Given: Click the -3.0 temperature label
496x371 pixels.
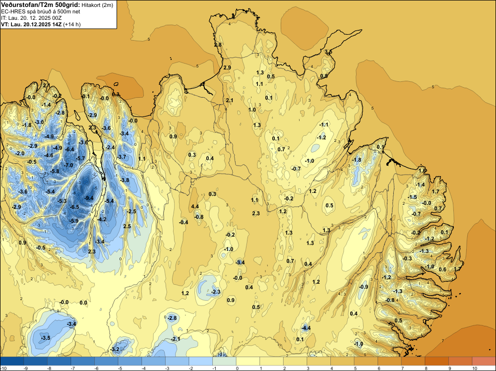Looking at the screenshot, I should click(39, 122).
